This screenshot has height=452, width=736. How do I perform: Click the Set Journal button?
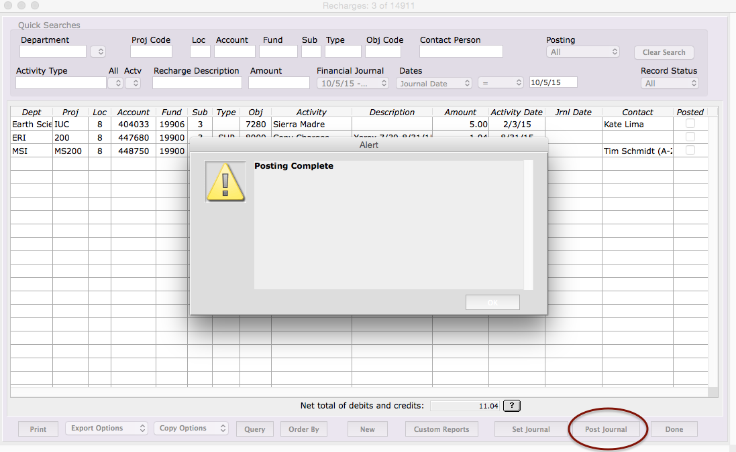coord(531,429)
